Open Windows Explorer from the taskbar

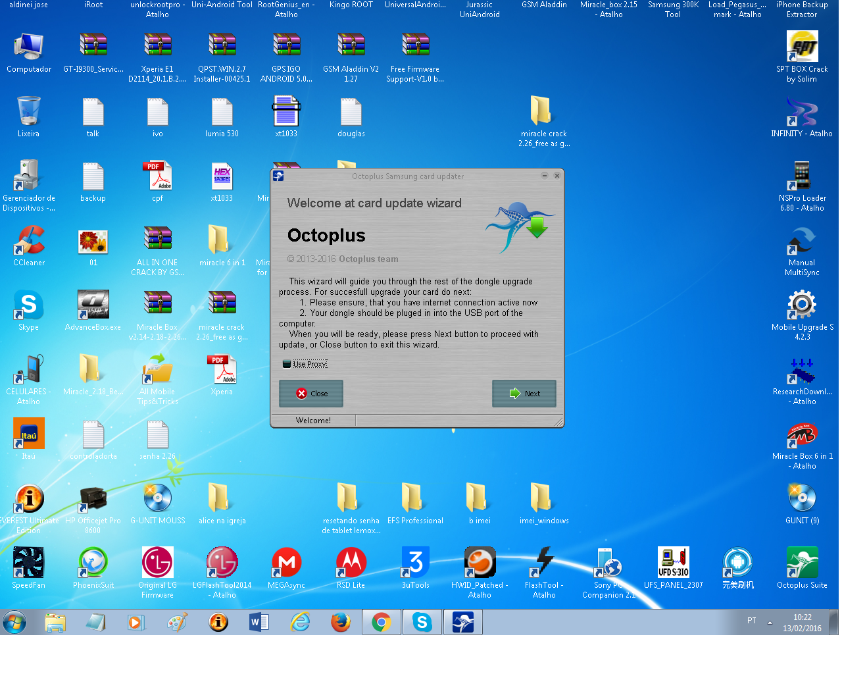pos(55,622)
